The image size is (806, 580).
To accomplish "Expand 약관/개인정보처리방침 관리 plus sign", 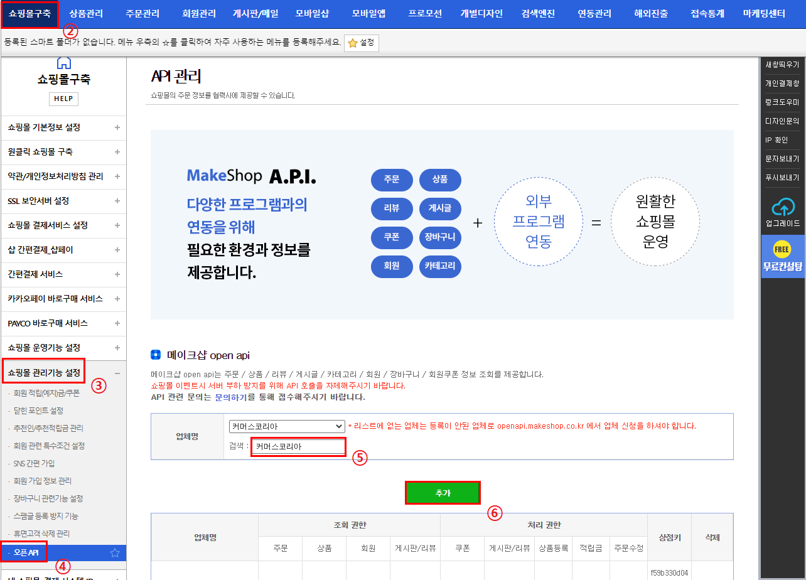I will click(x=117, y=176).
